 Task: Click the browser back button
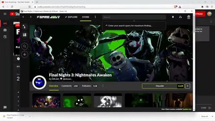point(3,7)
